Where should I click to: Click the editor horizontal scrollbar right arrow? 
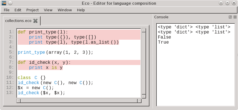click(139, 101)
